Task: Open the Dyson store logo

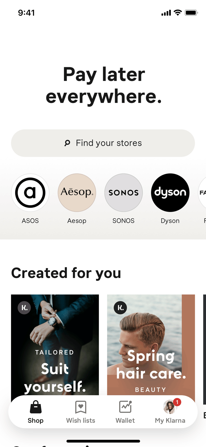Action: (x=170, y=193)
